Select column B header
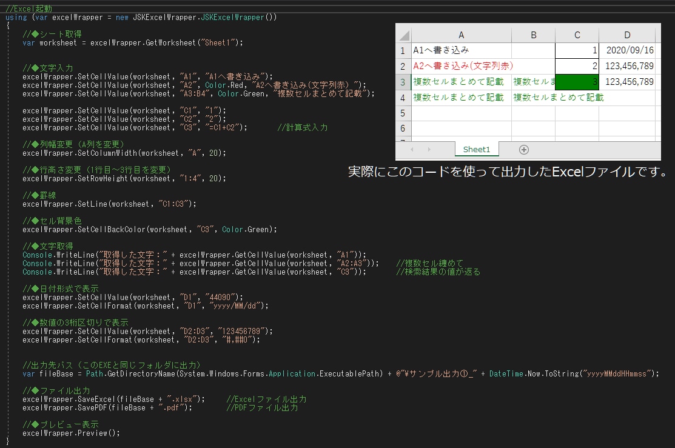This screenshot has width=675, height=448. click(x=533, y=35)
